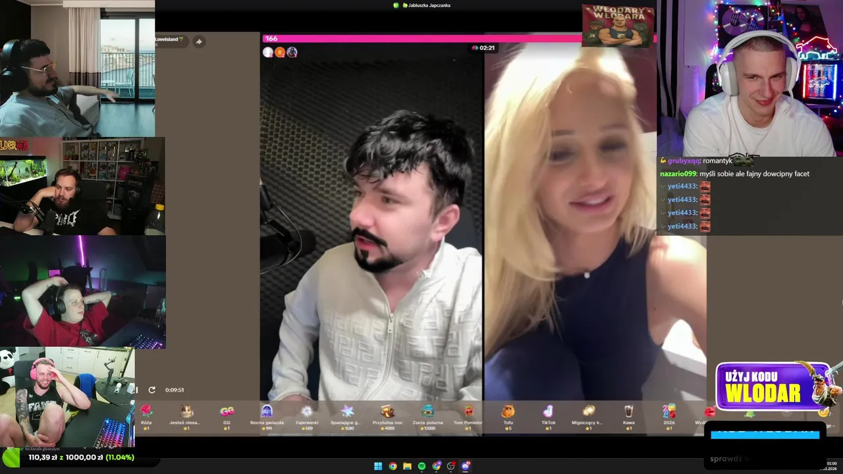
Task: Send the Kawa coffee gift
Action: point(629,417)
